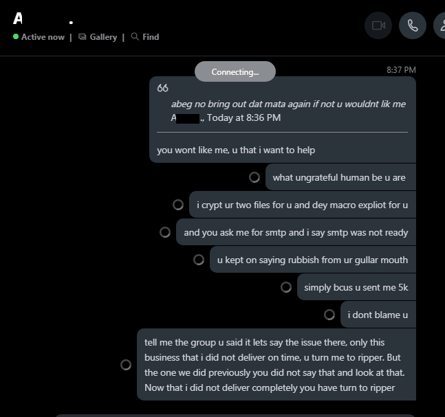Screen dimensions: 445x417
Task: Click the Find text link
Action: pos(151,37)
